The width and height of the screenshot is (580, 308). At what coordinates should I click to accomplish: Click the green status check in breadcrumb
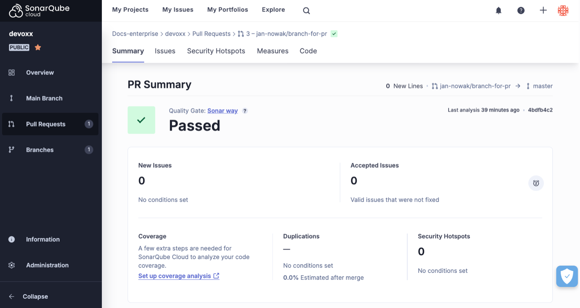point(334,34)
